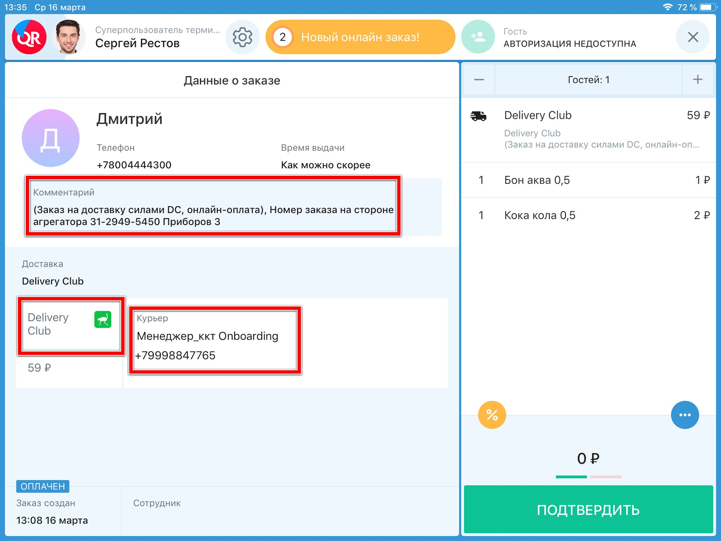Viewport: 721px width, 541px height.
Task: Open more options three-dots button
Action: tap(685, 415)
